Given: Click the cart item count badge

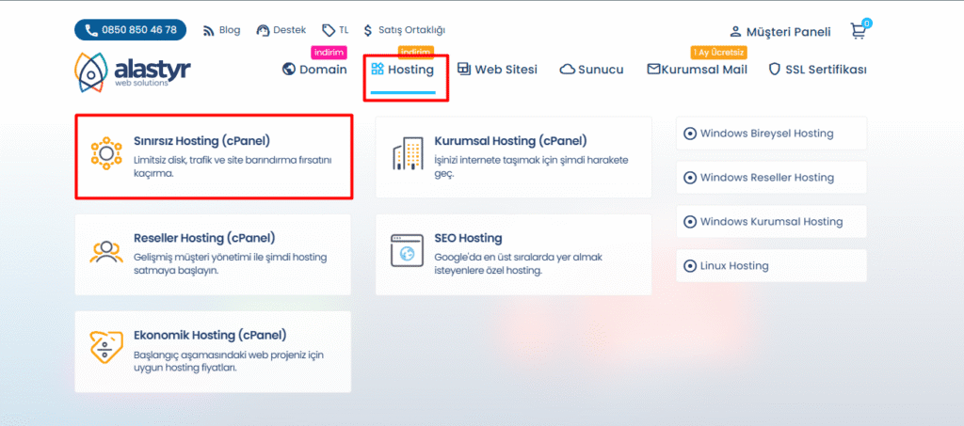Looking at the screenshot, I should click(867, 24).
